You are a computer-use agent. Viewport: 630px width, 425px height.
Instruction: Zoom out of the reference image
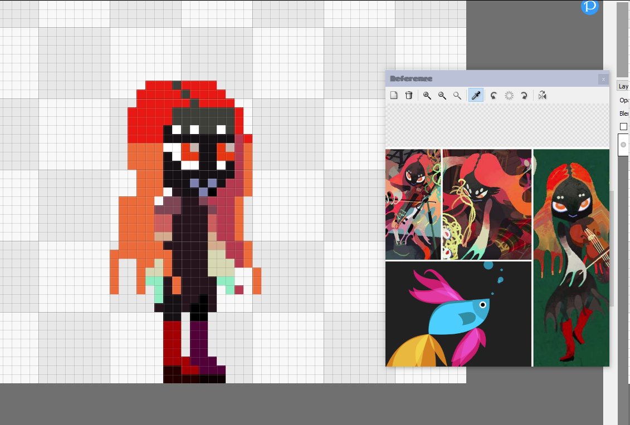442,96
